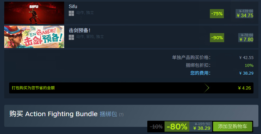Click the Windows icon under 击剑预备!
The height and width of the screenshot is (134, 261).
pyautogui.click(x=71, y=37)
